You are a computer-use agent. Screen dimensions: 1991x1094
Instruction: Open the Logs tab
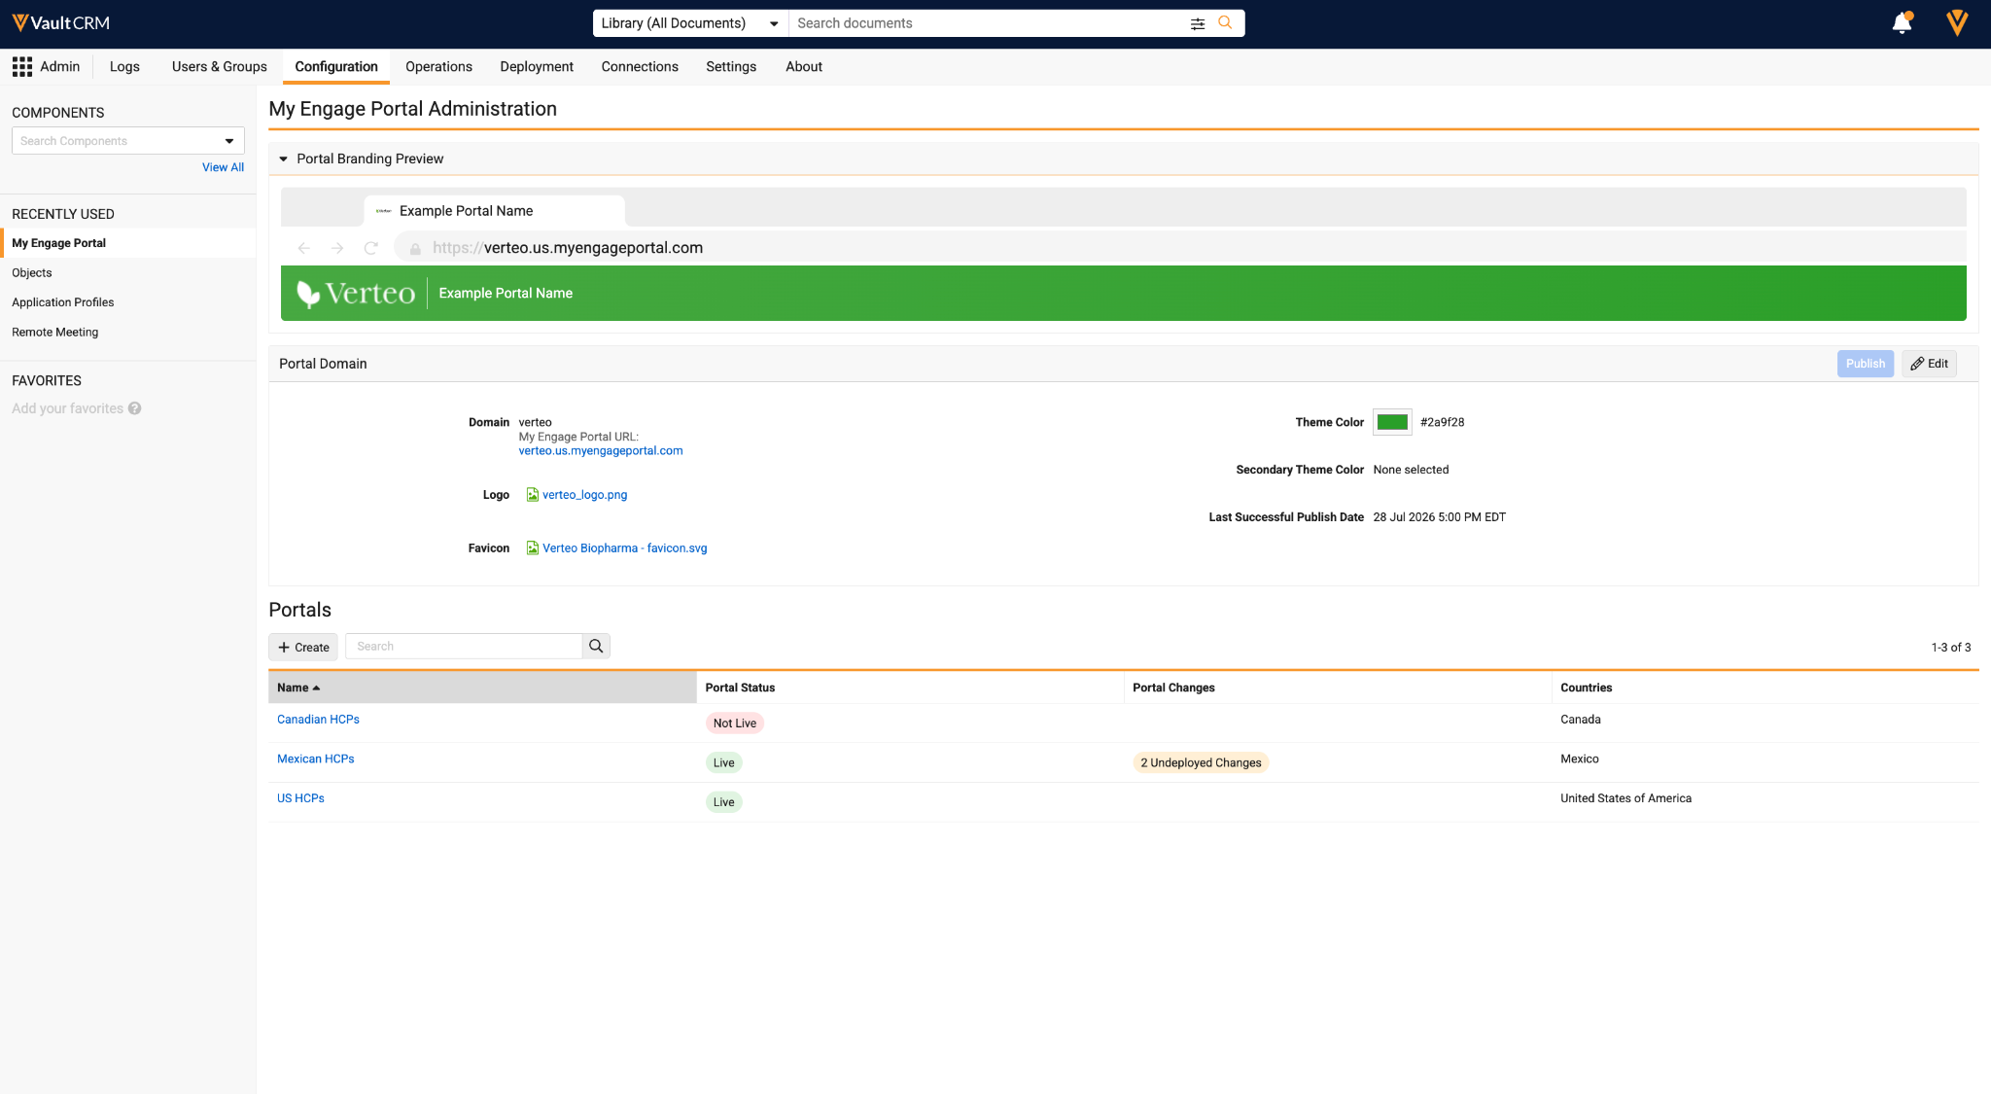[x=124, y=66]
